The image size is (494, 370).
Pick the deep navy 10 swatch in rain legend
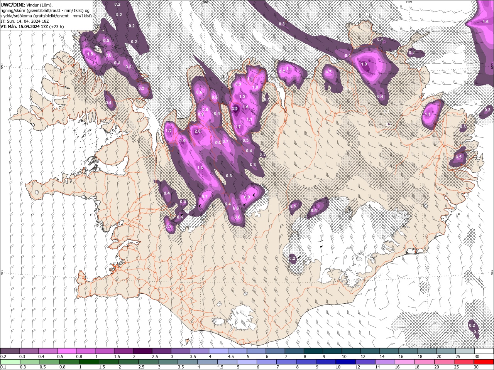coord(346,362)
